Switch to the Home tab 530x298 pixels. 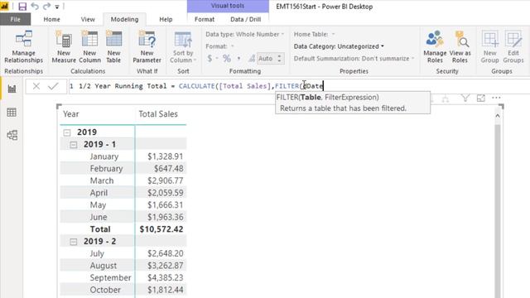(x=51, y=19)
